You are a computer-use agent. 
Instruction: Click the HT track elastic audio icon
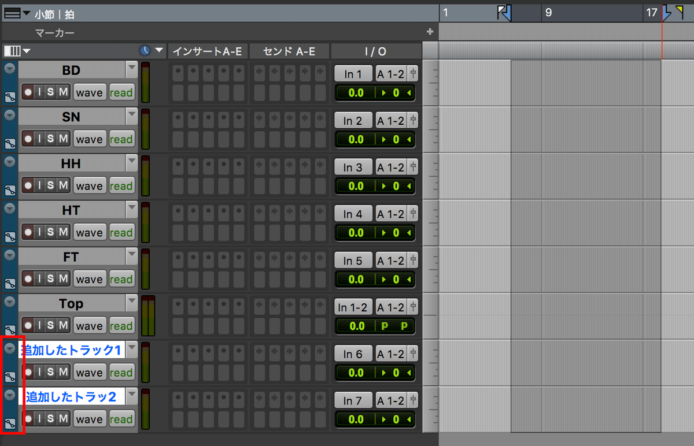point(9,237)
